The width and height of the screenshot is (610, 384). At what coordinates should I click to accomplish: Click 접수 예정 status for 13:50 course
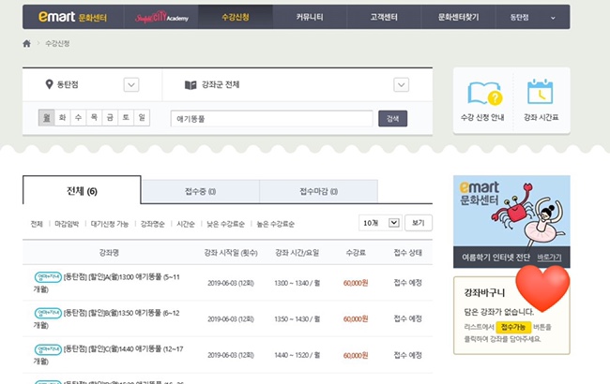coord(407,318)
